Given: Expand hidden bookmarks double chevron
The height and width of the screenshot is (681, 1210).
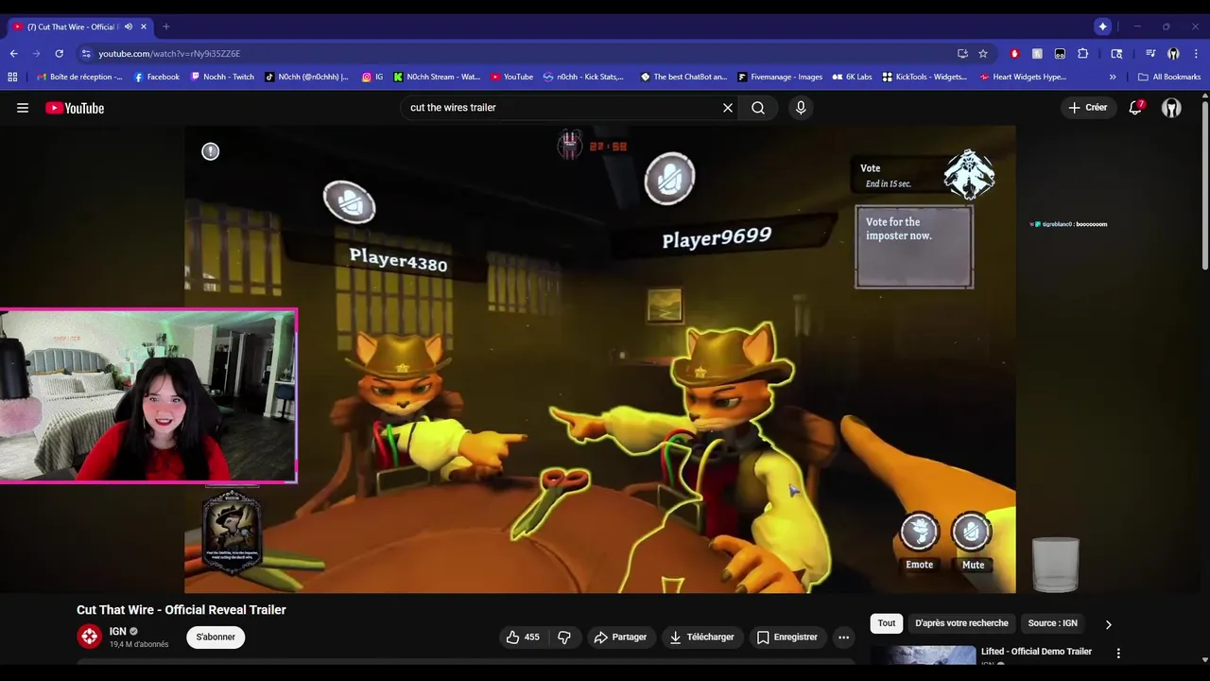Looking at the screenshot, I should [x=1113, y=77].
